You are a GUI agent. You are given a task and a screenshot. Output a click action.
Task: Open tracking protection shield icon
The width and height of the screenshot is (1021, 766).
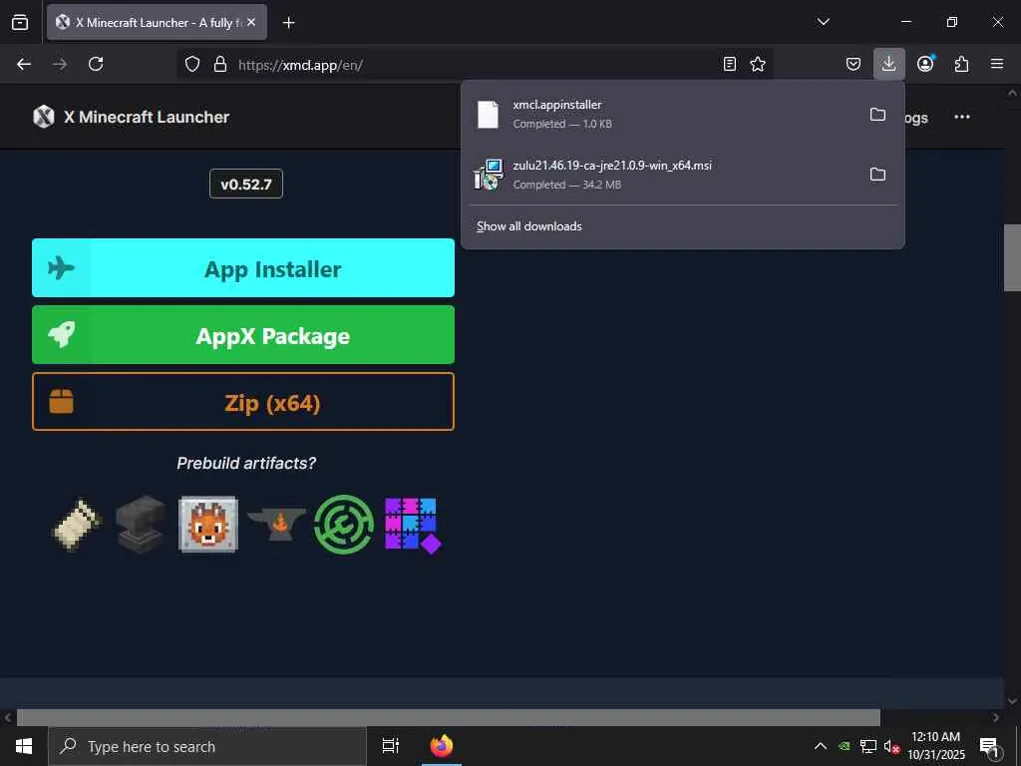pos(192,64)
